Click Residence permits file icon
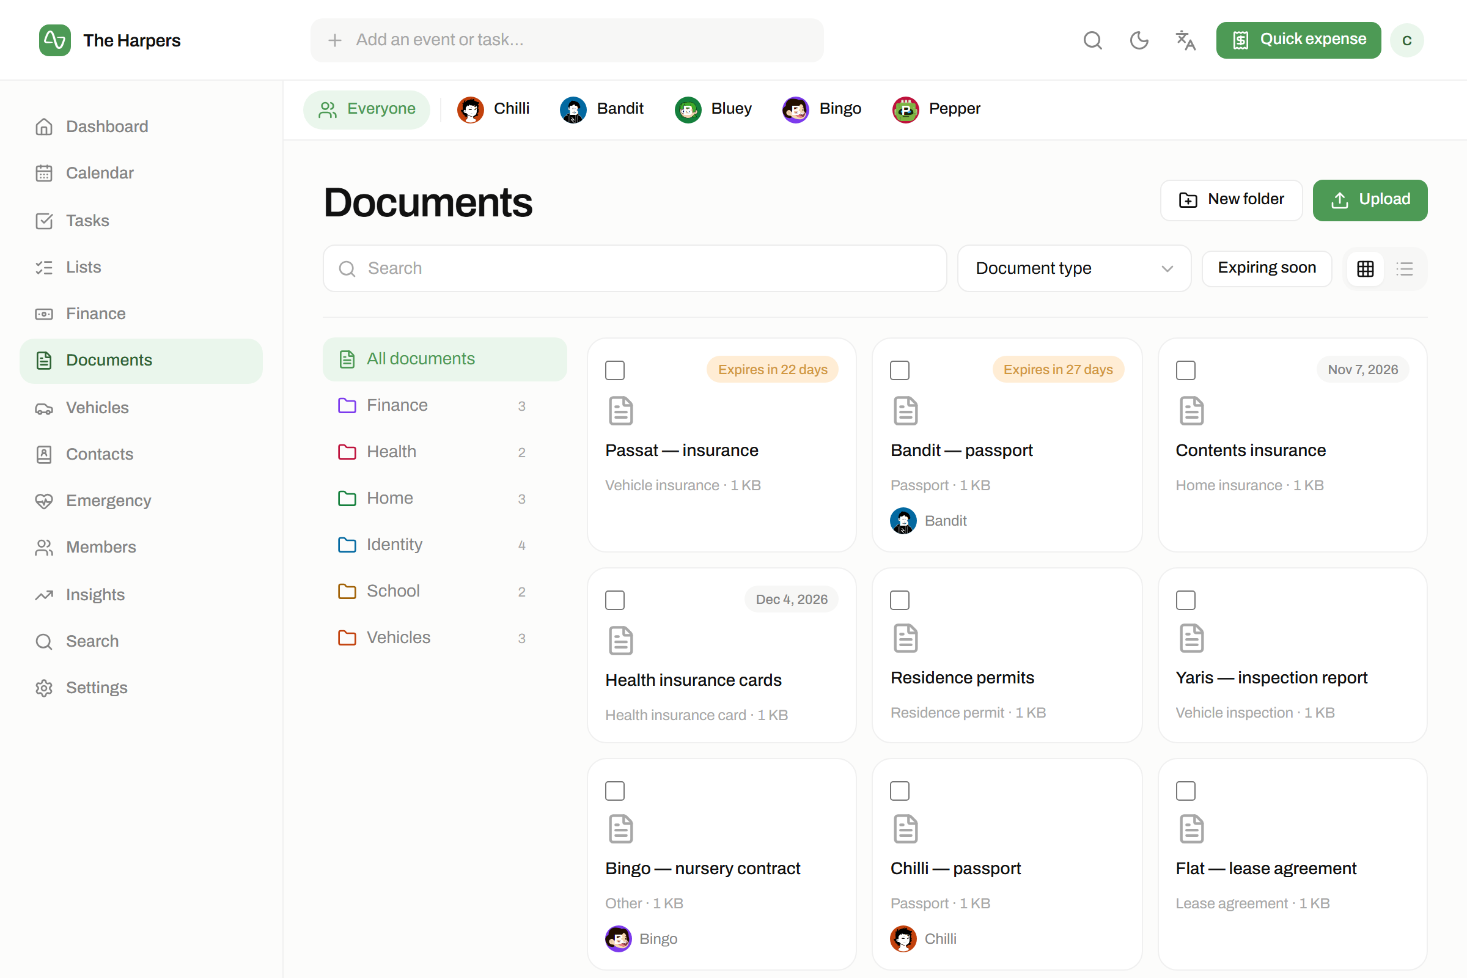Viewport: 1467px width, 978px height. pyautogui.click(x=906, y=638)
